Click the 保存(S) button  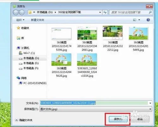[x=118, y=119]
